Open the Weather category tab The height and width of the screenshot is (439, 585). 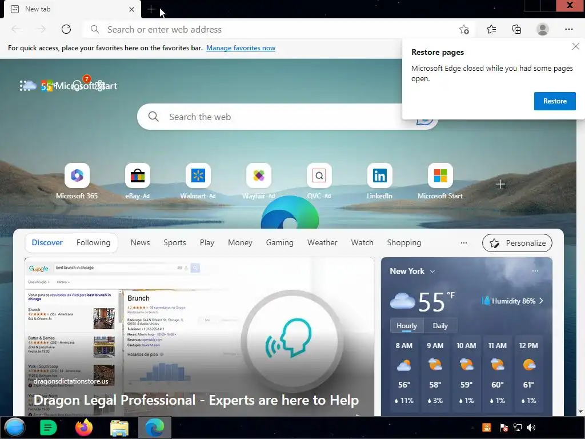(322, 242)
